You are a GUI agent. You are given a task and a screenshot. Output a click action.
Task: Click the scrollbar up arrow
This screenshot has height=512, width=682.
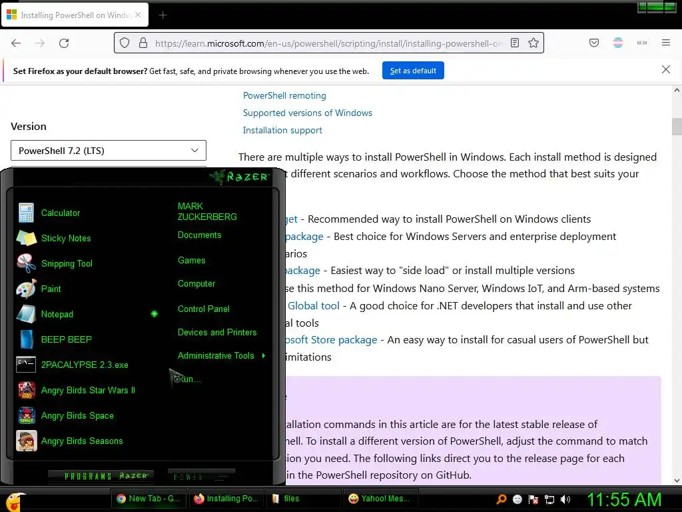tap(677, 91)
